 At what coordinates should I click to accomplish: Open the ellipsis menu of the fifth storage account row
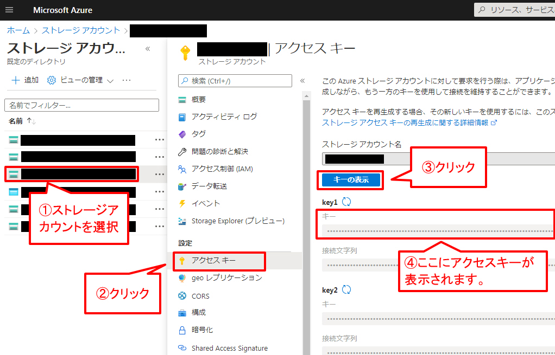[x=160, y=209]
